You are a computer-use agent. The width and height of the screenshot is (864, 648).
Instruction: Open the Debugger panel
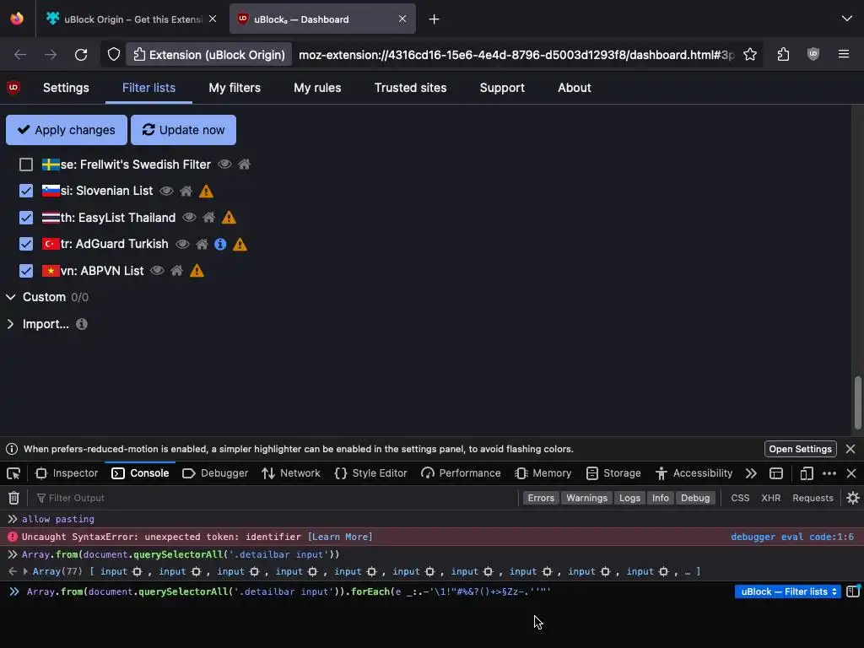(215, 473)
